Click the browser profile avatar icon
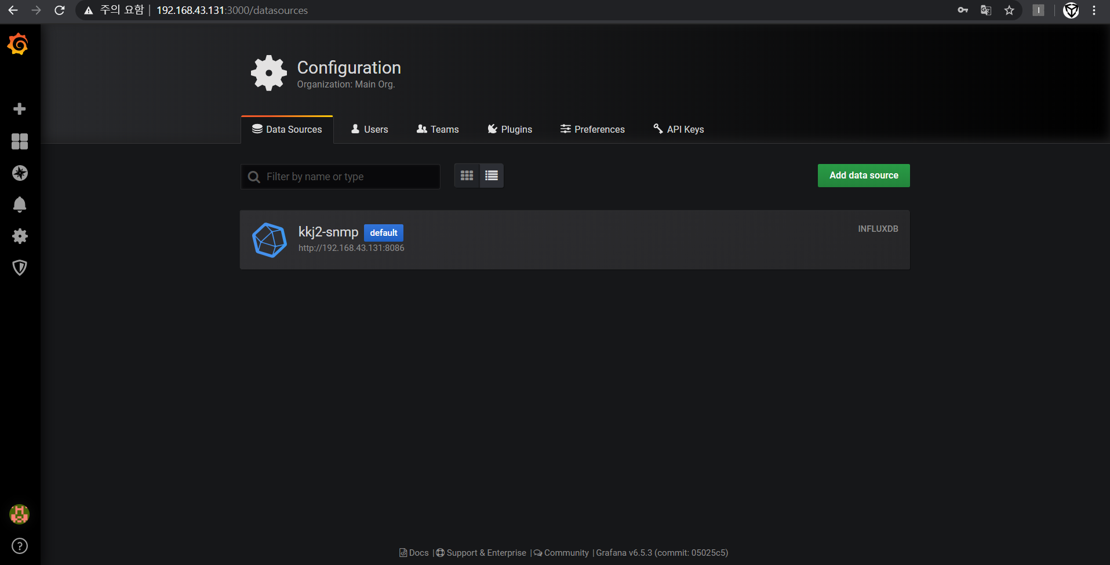 coord(1071,10)
